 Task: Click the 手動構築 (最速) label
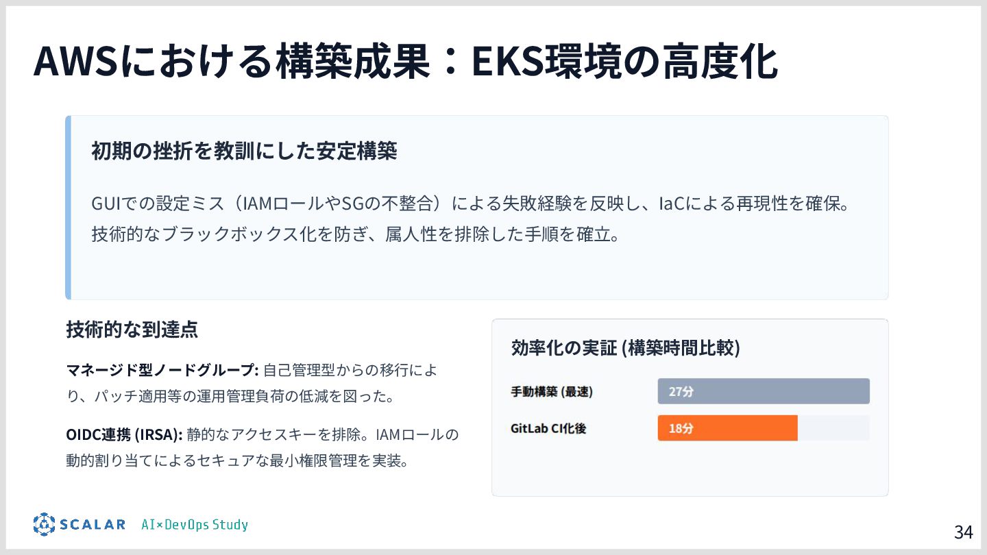pos(552,392)
